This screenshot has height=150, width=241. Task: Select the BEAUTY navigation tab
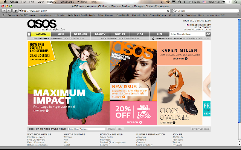[x=100, y=34]
